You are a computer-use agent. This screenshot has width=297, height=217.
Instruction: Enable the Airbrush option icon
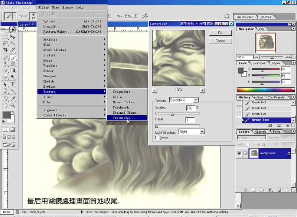(x=145, y=16)
